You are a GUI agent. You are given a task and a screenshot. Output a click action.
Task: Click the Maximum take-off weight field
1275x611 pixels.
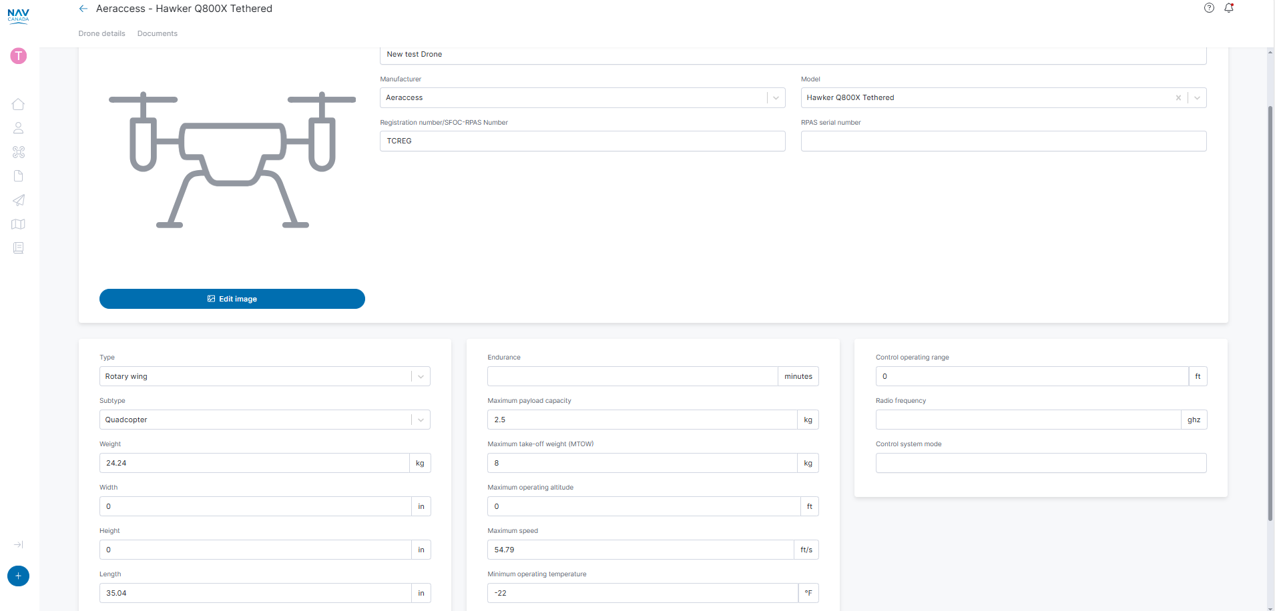click(642, 463)
